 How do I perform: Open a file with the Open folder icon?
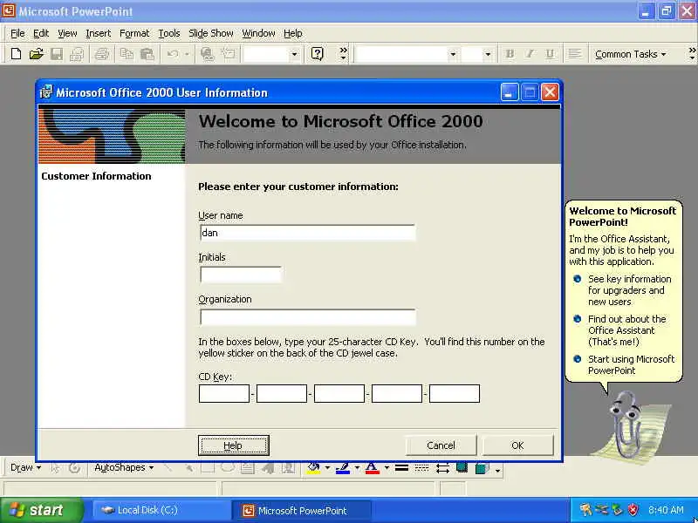[36, 54]
